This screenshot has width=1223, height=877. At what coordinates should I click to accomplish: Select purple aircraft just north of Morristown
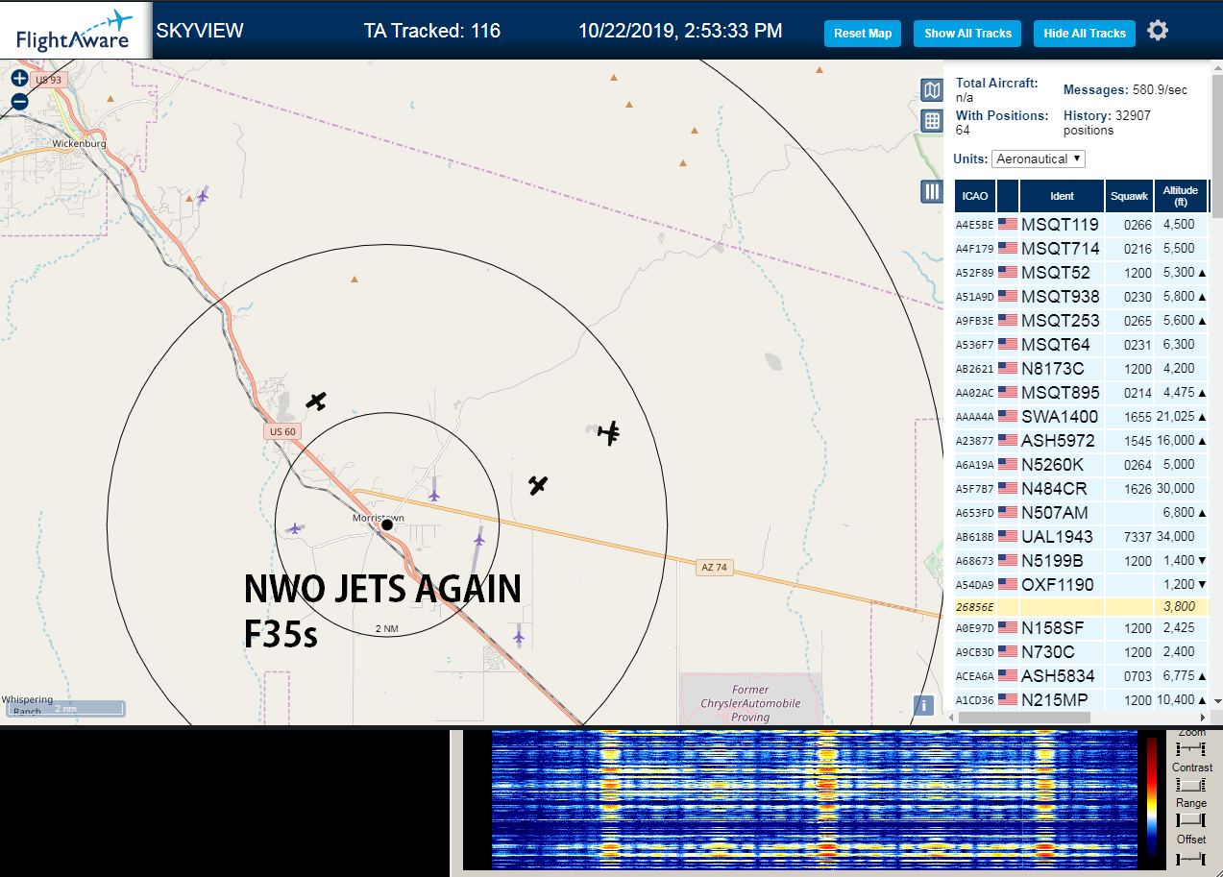click(434, 495)
